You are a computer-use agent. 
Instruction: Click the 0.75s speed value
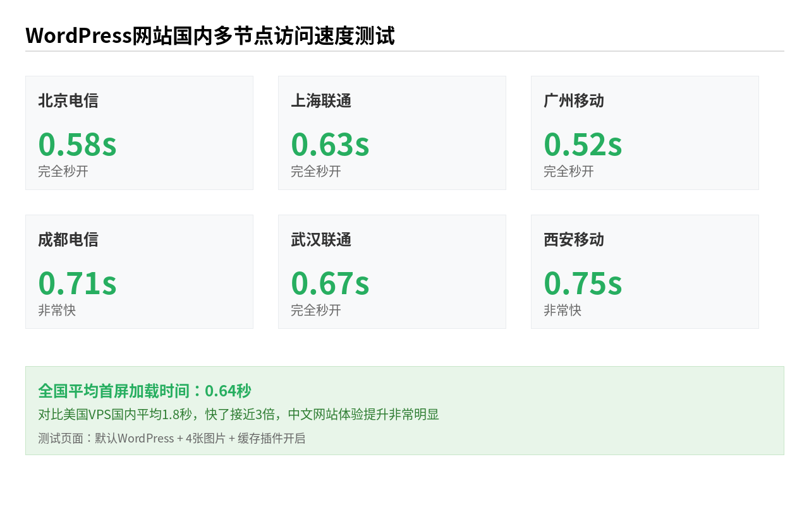pos(583,283)
